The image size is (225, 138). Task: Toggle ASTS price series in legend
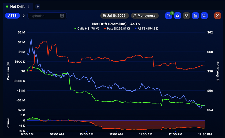pos(146,28)
